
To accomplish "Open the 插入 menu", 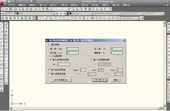I will point(43,5).
